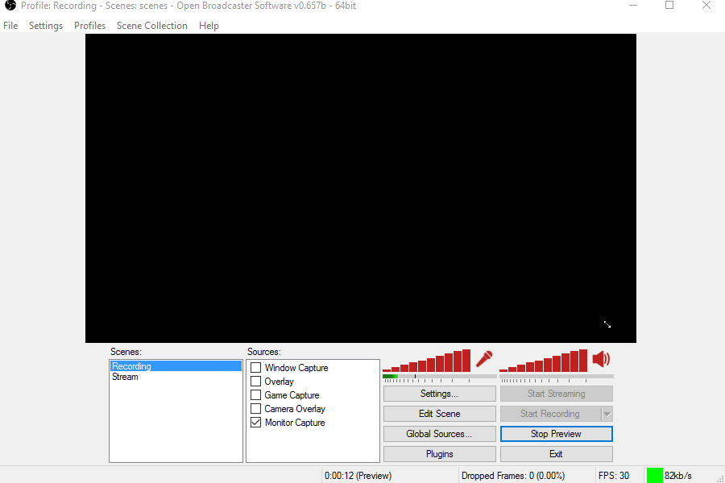Click the 82kb/s bitrate text

pyautogui.click(x=677, y=476)
